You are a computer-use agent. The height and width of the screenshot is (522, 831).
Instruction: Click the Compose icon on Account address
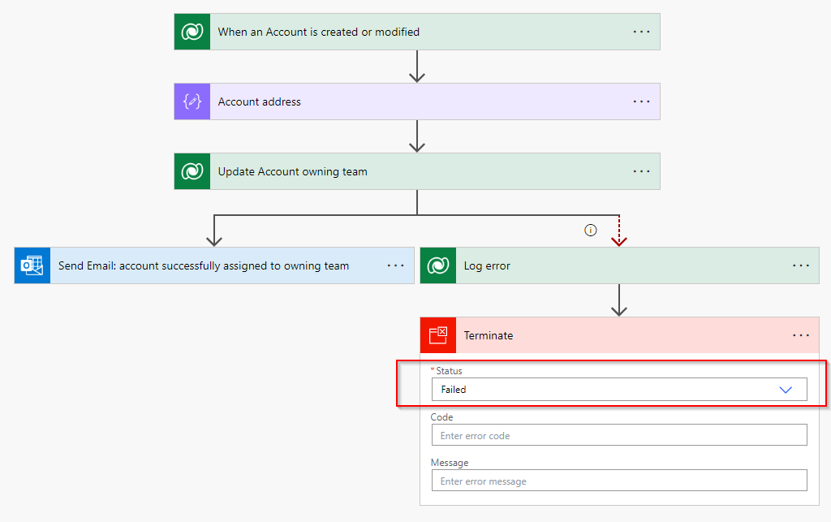pyautogui.click(x=192, y=101)
